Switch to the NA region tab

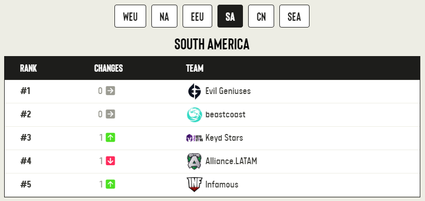tap(164, 16)
